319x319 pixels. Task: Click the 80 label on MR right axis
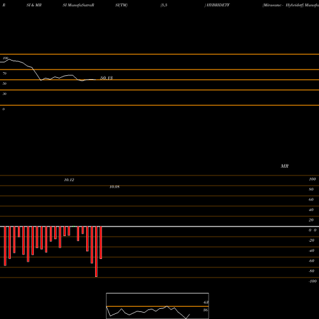[x=311, y=189]
